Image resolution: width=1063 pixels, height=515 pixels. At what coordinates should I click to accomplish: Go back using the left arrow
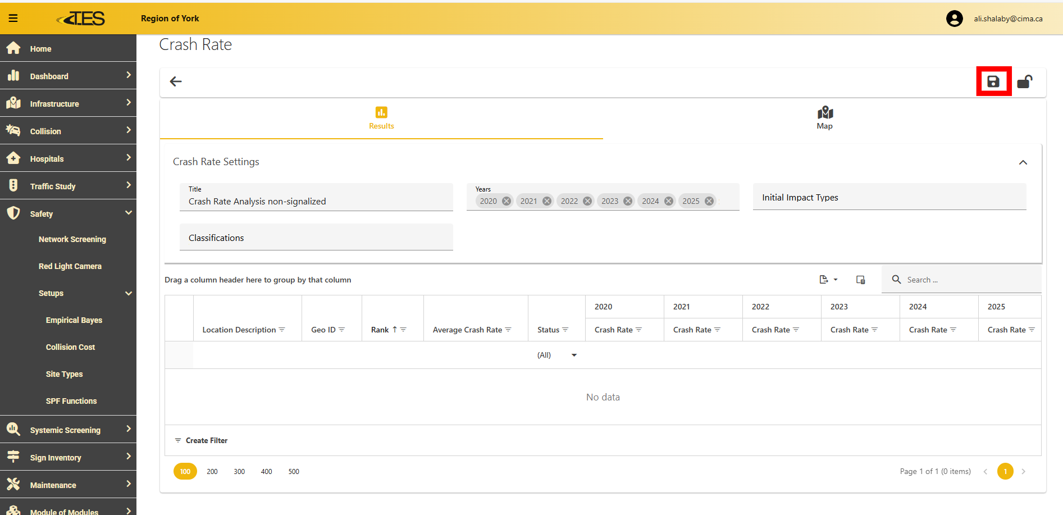tap(176, 81)
